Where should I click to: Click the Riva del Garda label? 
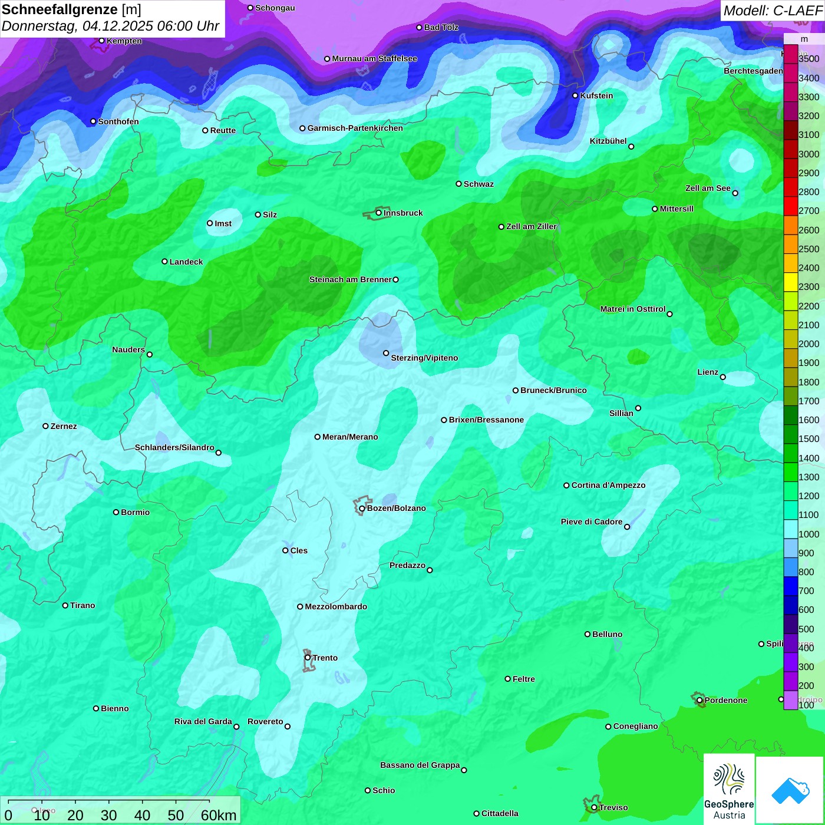point(203,721)
